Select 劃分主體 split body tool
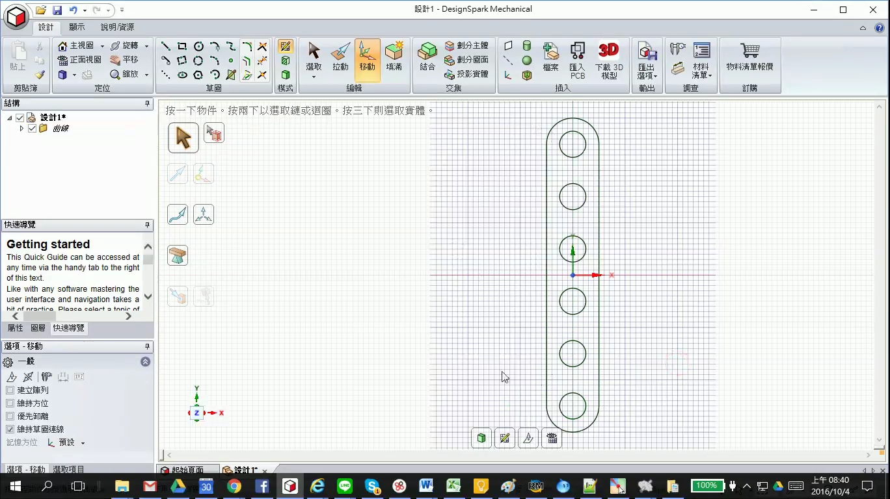890x499 pixels. 466,45
